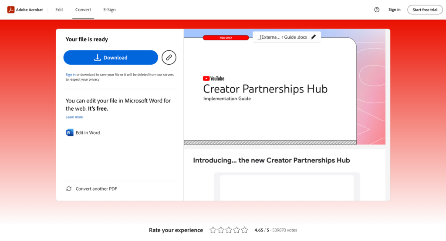This screenshot has height=241, width=446.
Task: Click the refresh icon beside Convert another PDF
Action: pos(69,189)
